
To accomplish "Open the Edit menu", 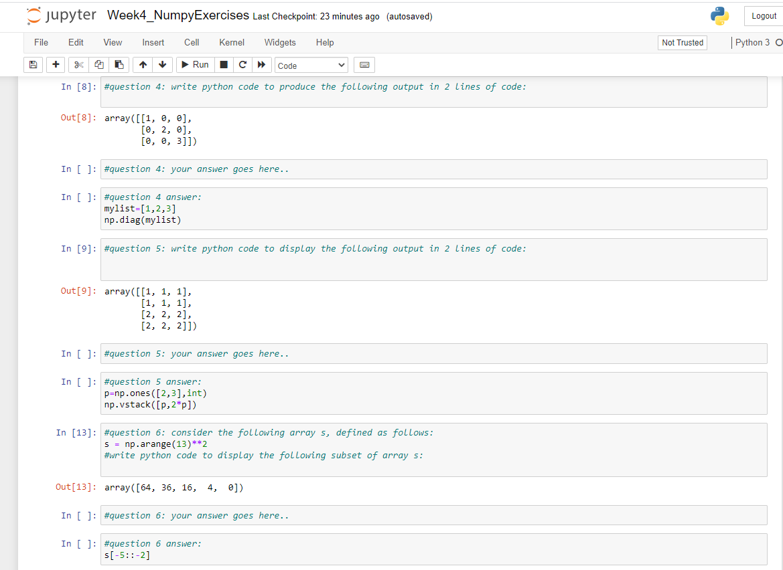I will pyautogui.click(x=76, y=42).
